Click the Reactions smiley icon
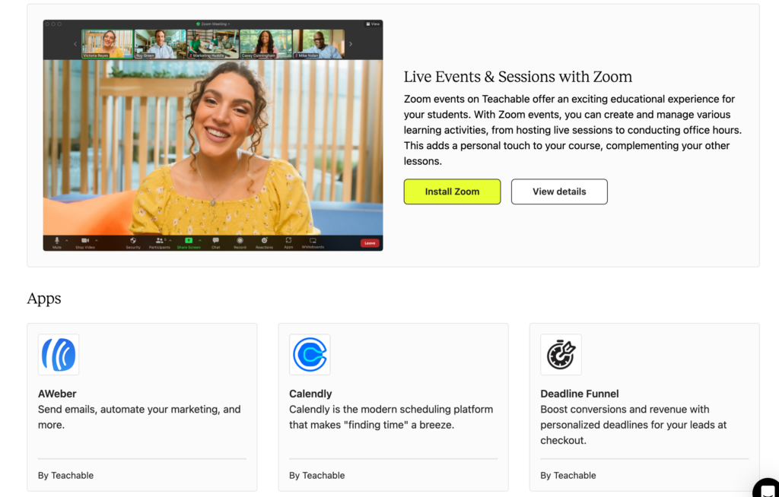 (x=264, y=240)
